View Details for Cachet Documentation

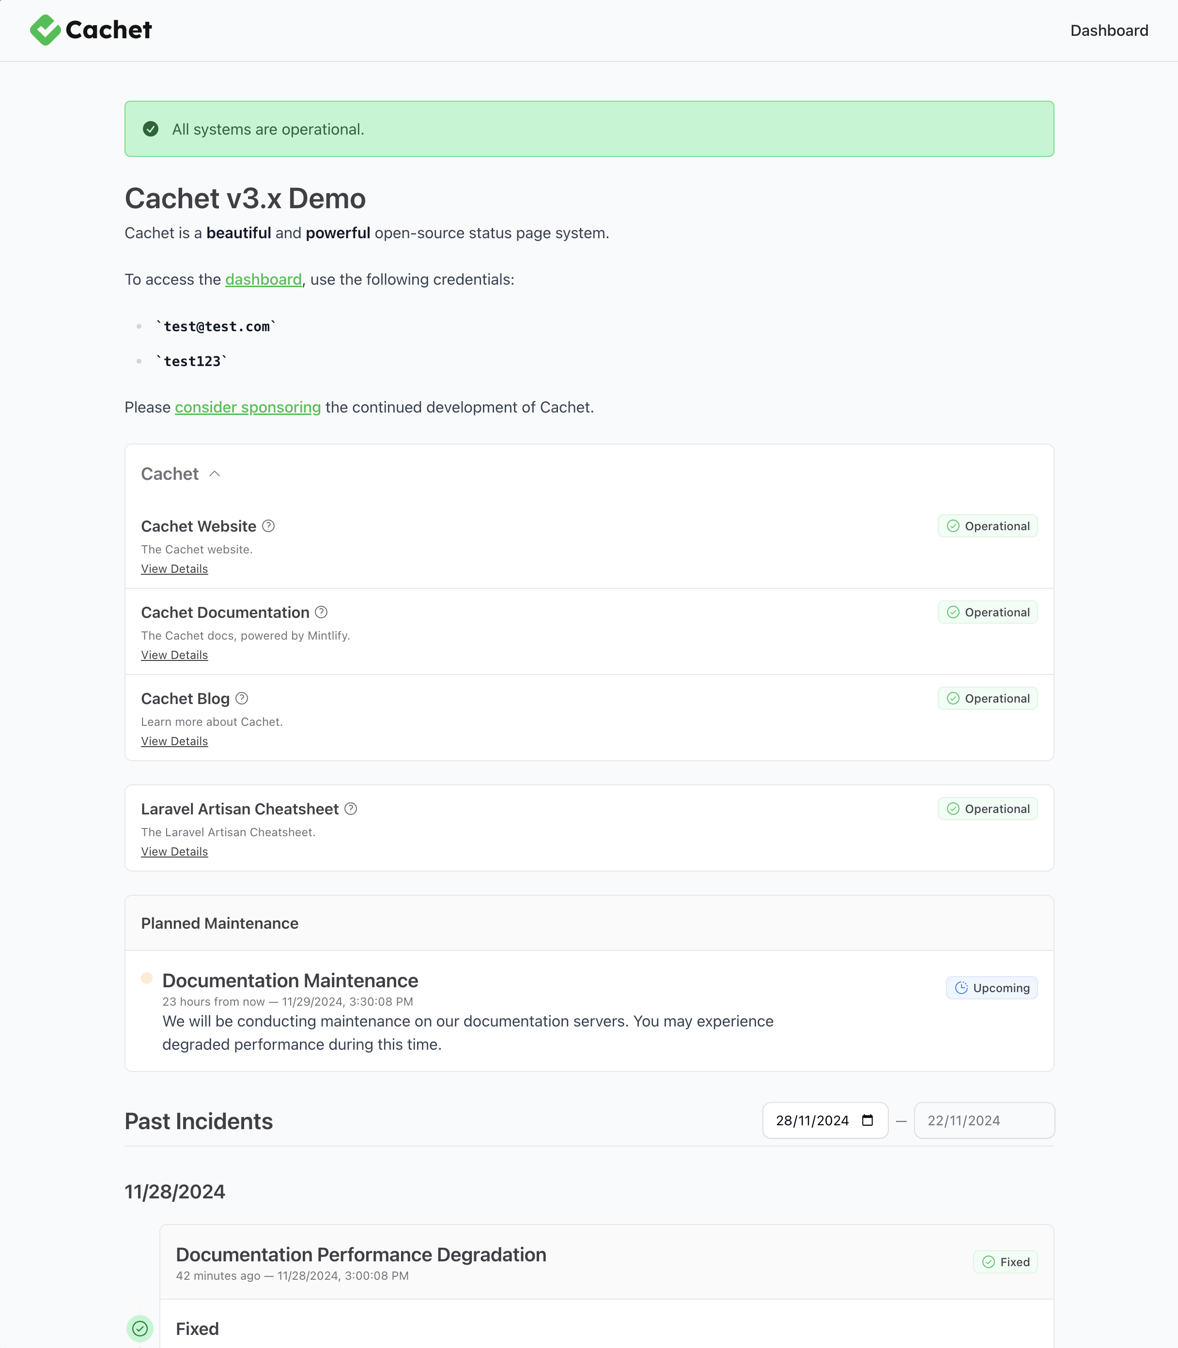[x=174, y=655]
